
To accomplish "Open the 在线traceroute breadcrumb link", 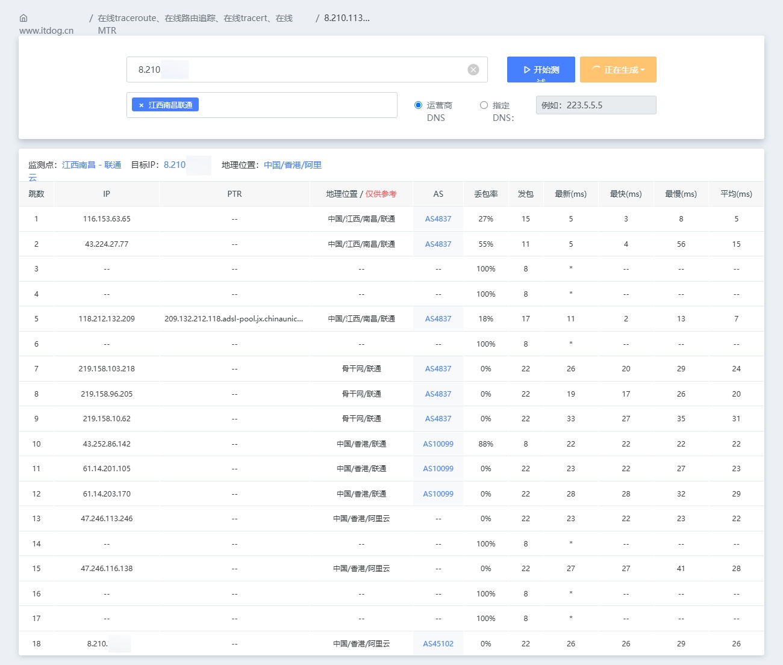I will pyautogui.click(x=195, y=24).
